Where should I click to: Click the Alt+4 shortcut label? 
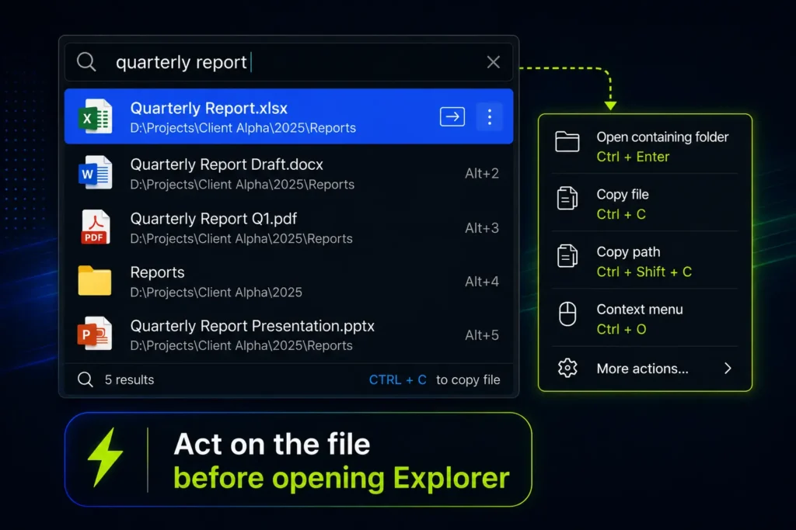click(482, 282)
